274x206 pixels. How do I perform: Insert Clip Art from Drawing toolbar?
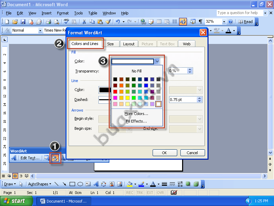coord(112,184)
